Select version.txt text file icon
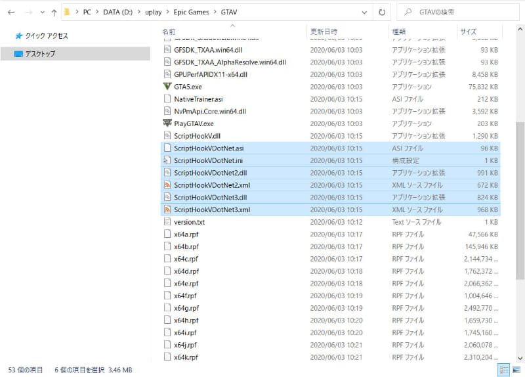Image resolution: width=525 pixels, height=377 pixels. pos(167,221)
